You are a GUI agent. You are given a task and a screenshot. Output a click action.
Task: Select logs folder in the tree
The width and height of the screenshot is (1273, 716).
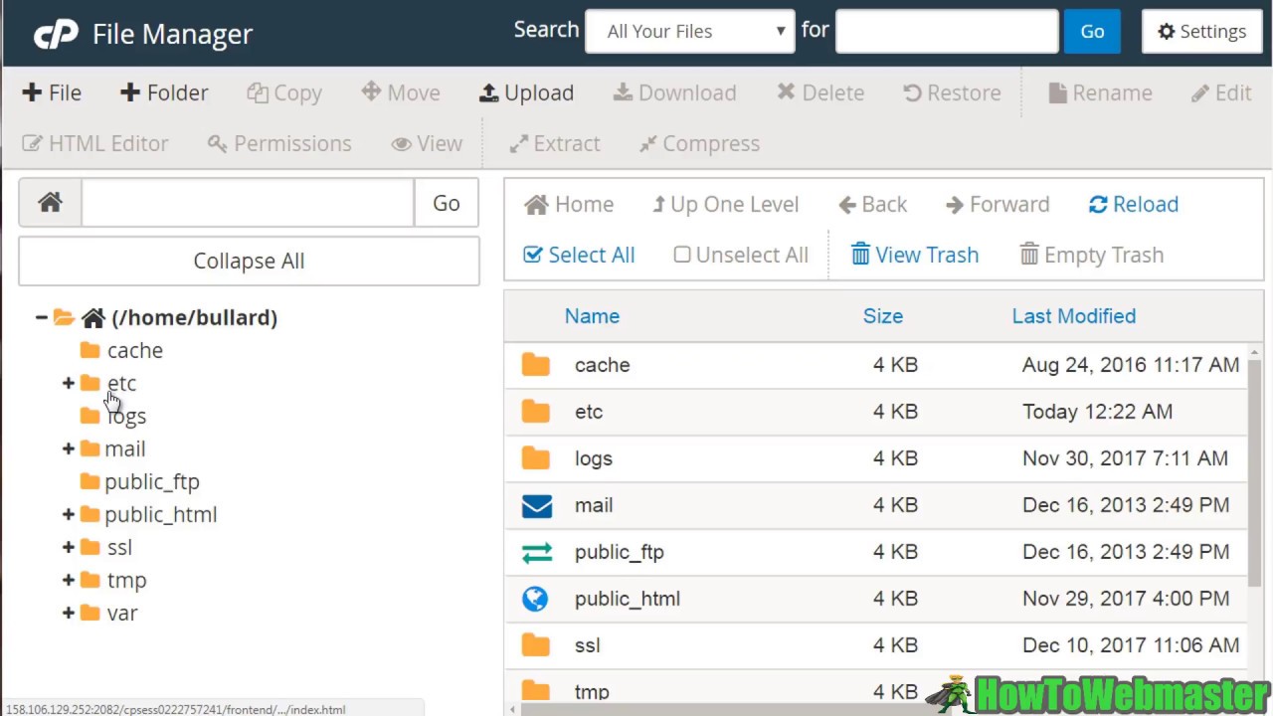click(126, 416)
